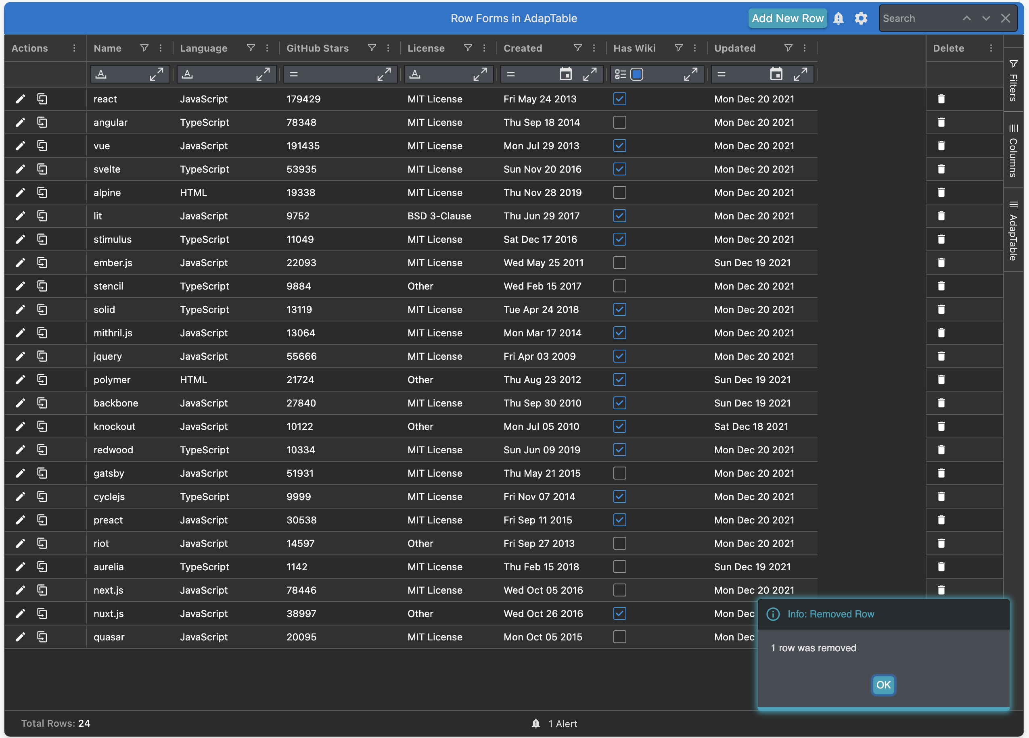
Task: Open the Language column menu
Action: [x=267, y=48]
